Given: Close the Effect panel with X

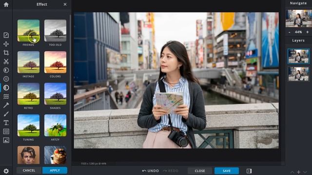Looking at the screenshot, I should (65, 4).
